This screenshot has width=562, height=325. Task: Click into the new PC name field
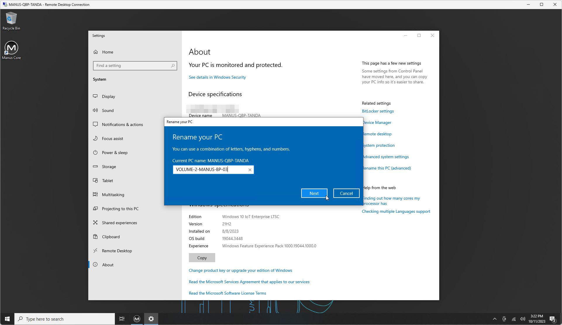click(211, 170)
